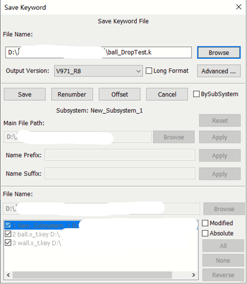The image size is (247, 284).
Task: Click the top File Name path field
Action: tap(98, 52)
